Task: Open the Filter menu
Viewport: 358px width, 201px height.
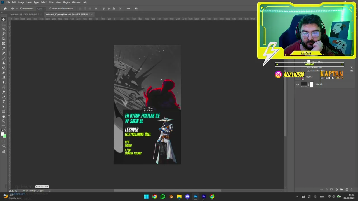Action: pos(51,2)
